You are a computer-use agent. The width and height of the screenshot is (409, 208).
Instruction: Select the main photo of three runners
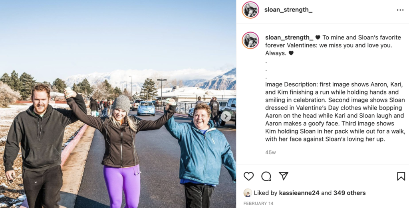coord(118,104)
